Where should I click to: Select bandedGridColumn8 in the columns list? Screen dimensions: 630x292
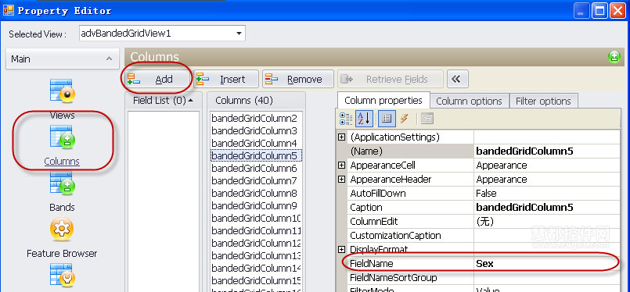tap(256, 194)
